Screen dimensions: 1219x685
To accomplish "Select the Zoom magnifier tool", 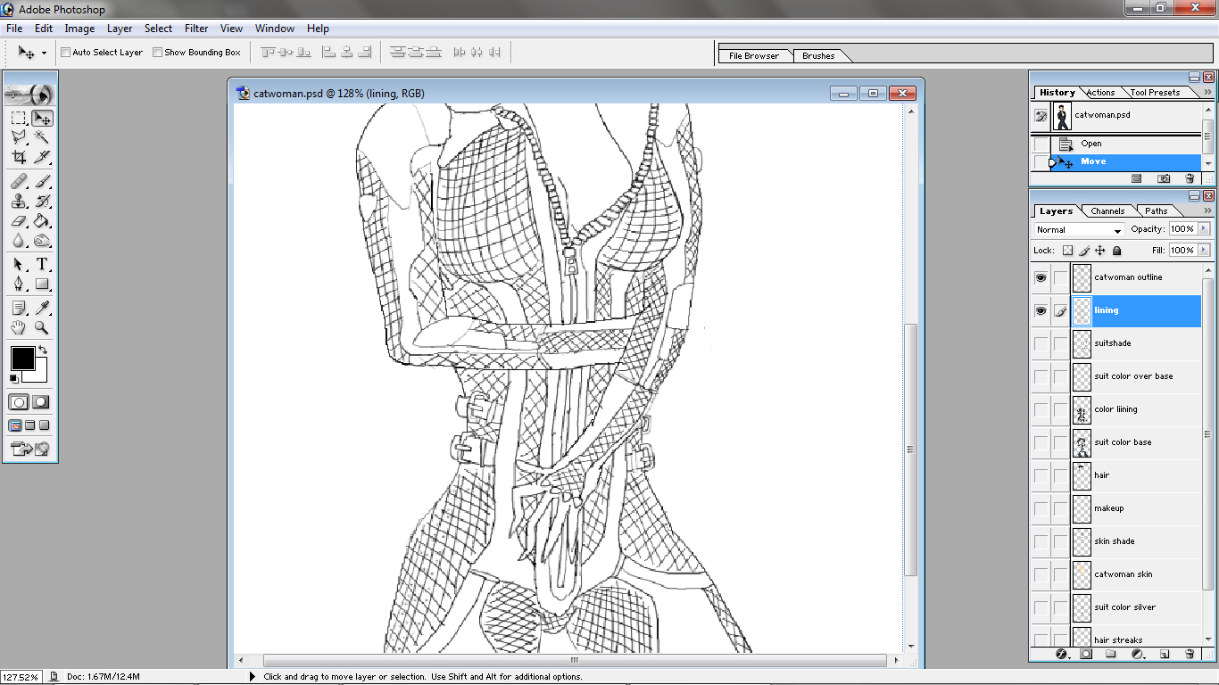I will [x=42, y=328].
